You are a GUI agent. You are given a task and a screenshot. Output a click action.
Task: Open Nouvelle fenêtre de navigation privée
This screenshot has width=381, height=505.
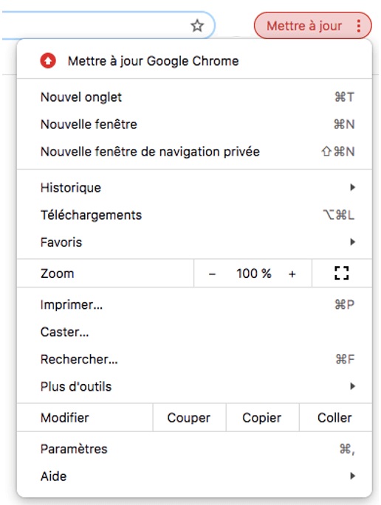click(x=194, y=151)
